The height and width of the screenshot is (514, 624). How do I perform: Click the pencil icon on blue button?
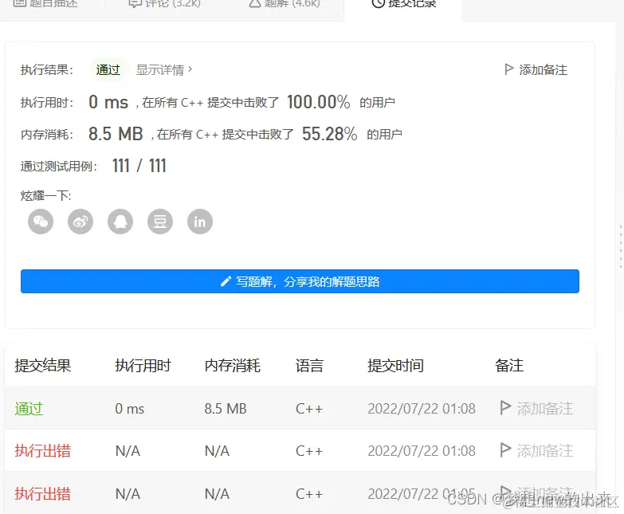[x=226, y=281]
